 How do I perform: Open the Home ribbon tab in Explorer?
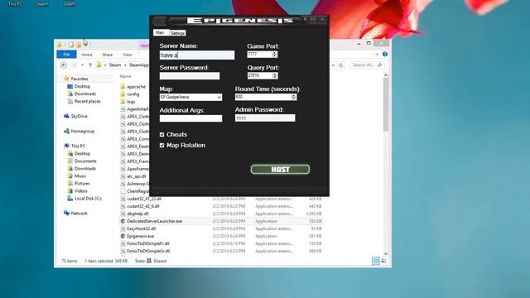[87, 55]
